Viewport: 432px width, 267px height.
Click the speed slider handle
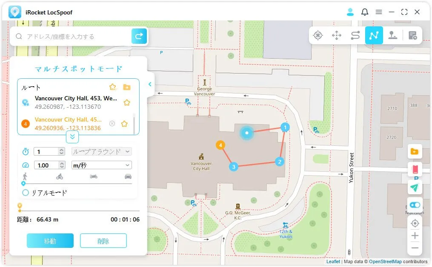[23, 184]
